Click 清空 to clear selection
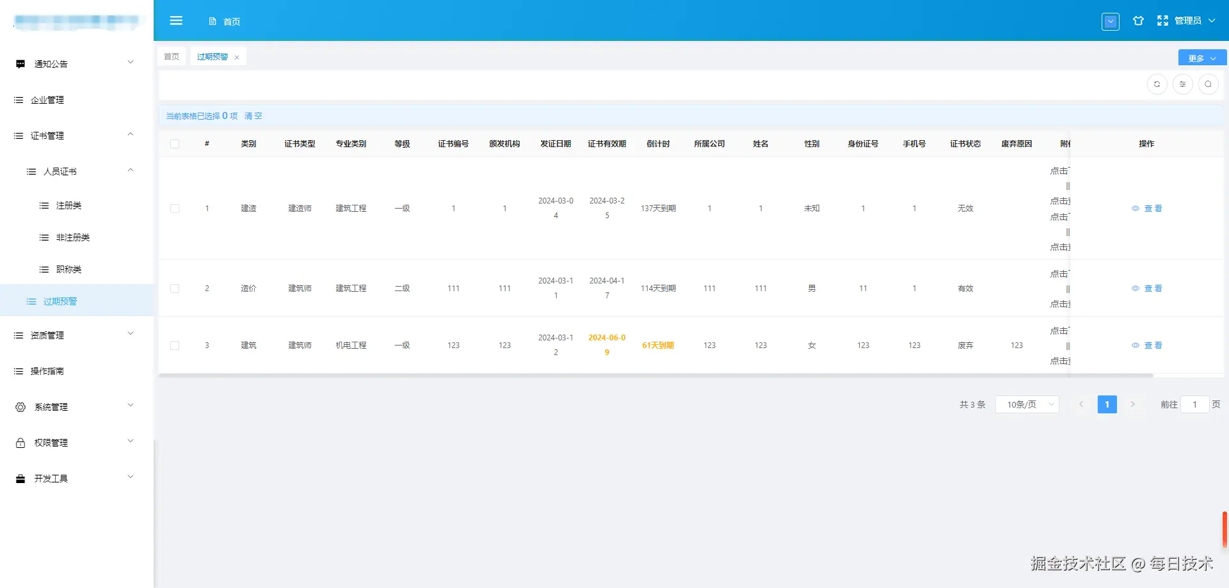 253,116
